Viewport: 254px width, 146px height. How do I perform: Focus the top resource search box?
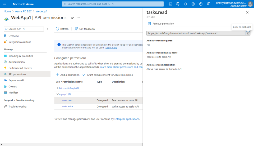coord(113,4)
